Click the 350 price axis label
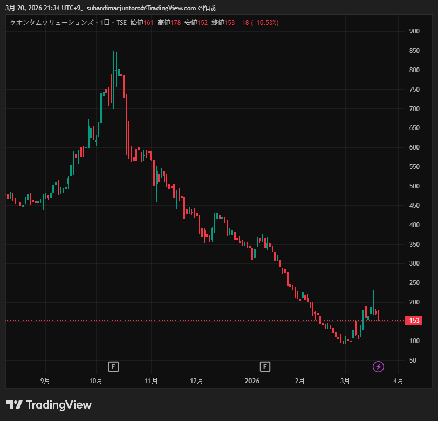This screenshot has height=421, width=438. click(414, 245)
